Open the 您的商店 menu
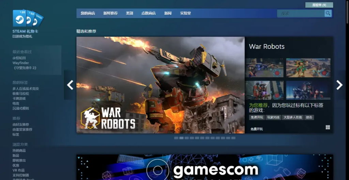349x180 pixels. (x=88, y=13)
